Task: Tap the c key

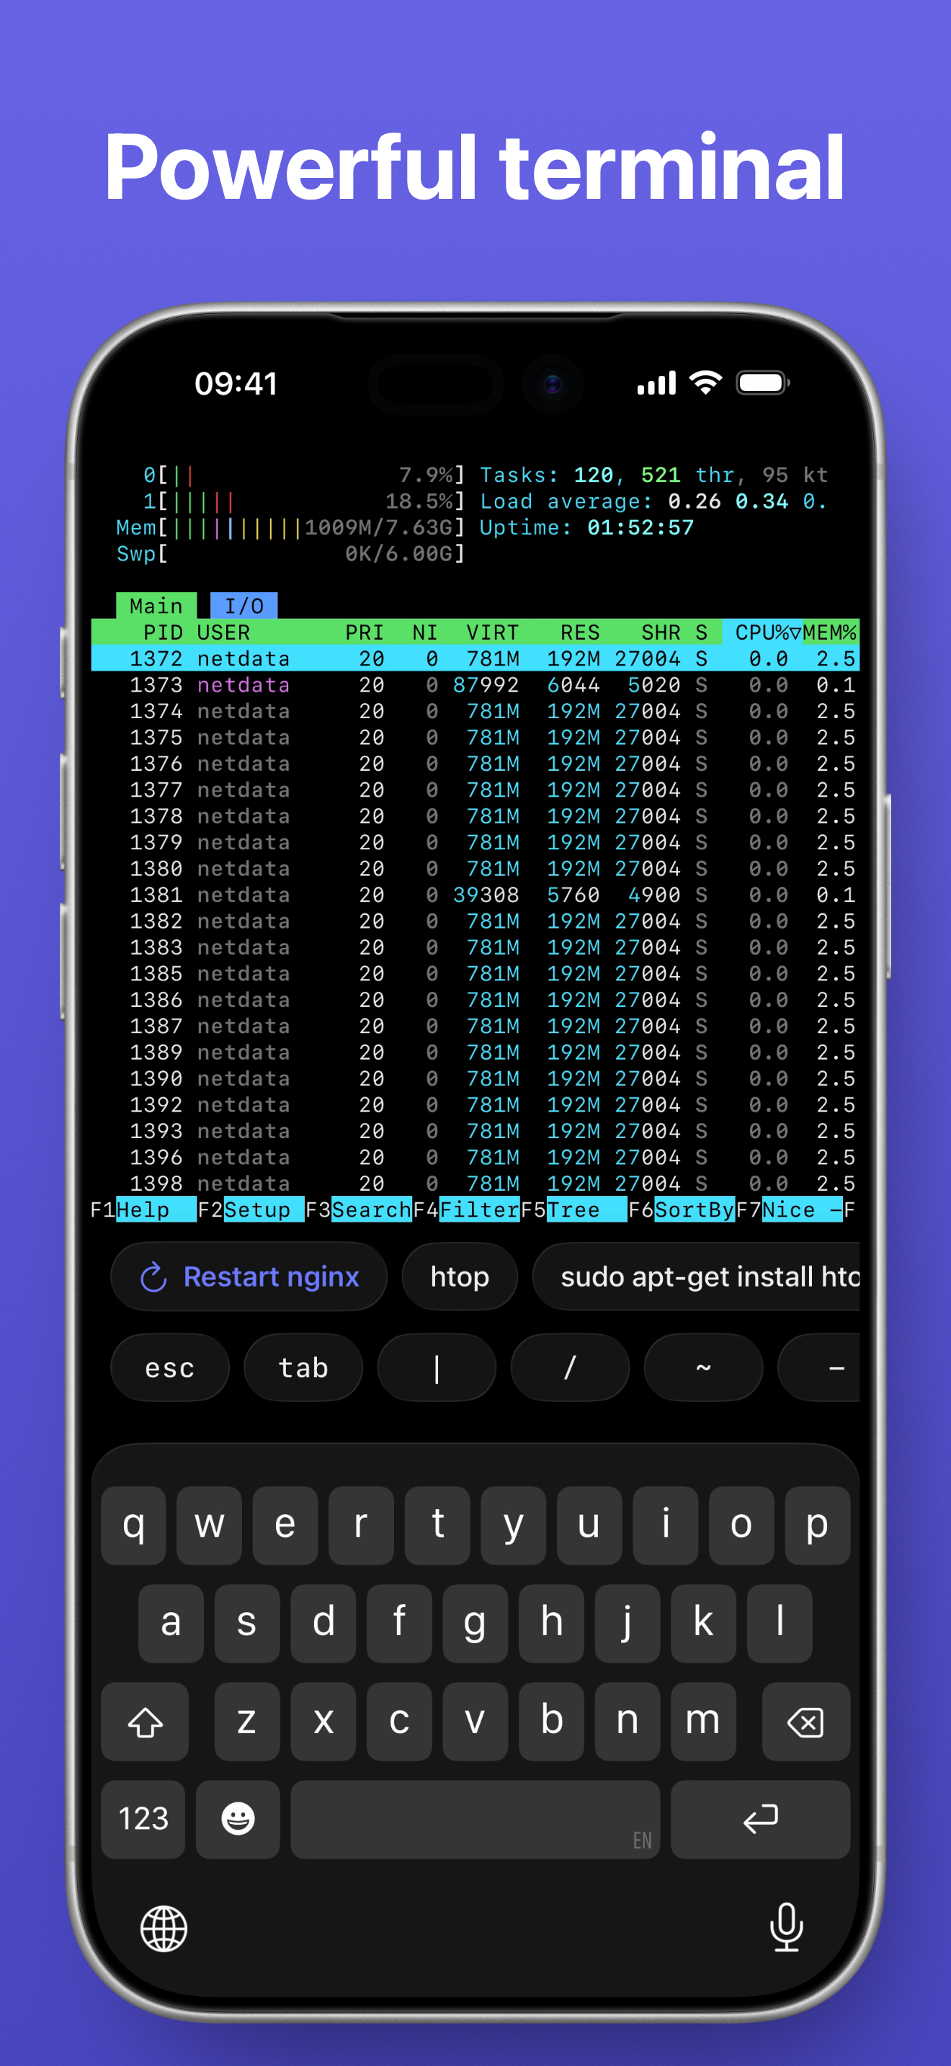Action: [399, 1721]
